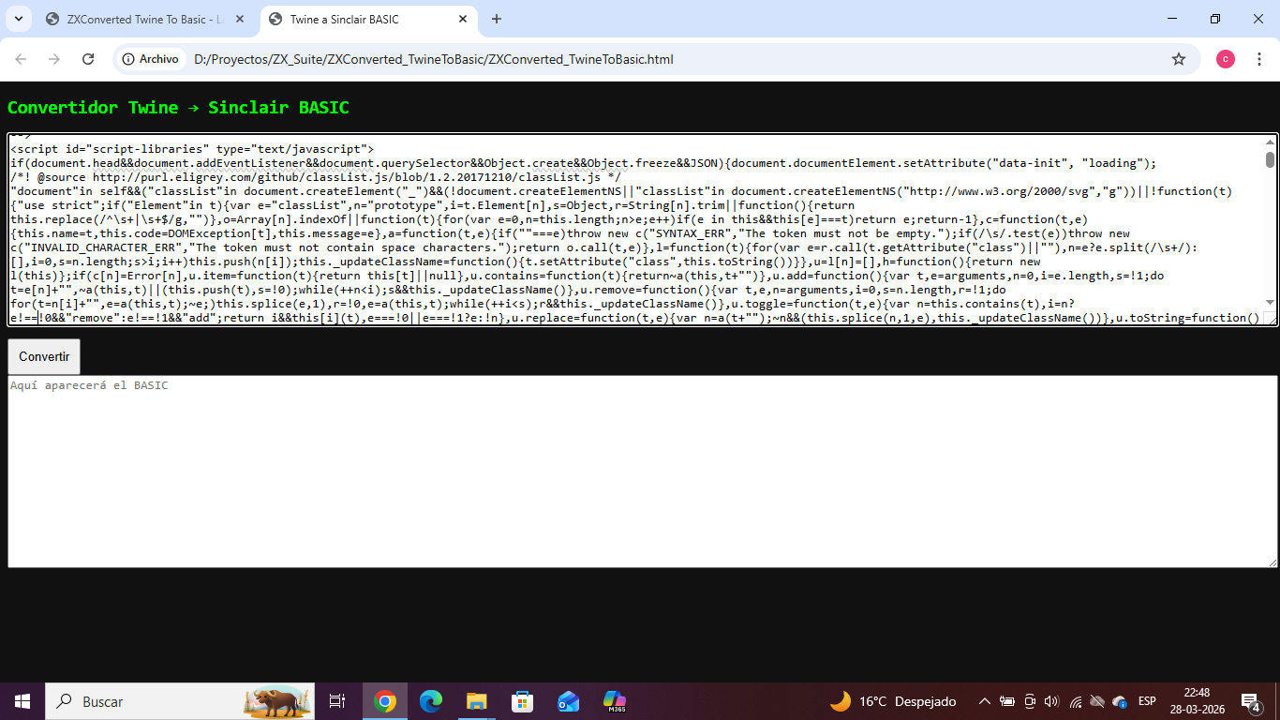Close the Twine a Sinclair BASIC tab

pyautogui.click(x=463, y=19)
